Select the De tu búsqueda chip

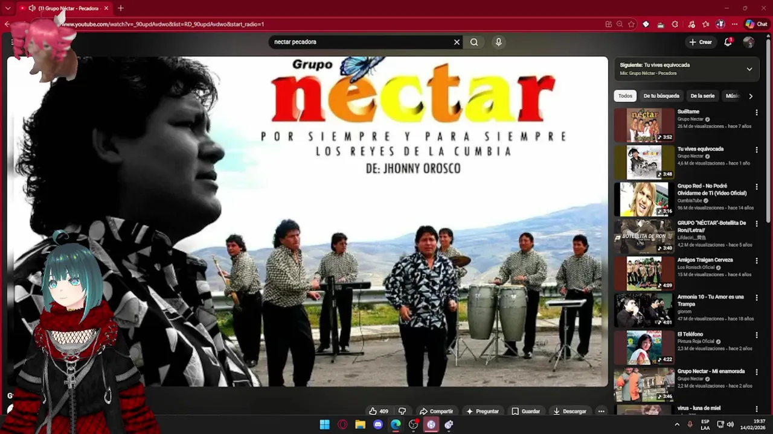click(661, 96)
